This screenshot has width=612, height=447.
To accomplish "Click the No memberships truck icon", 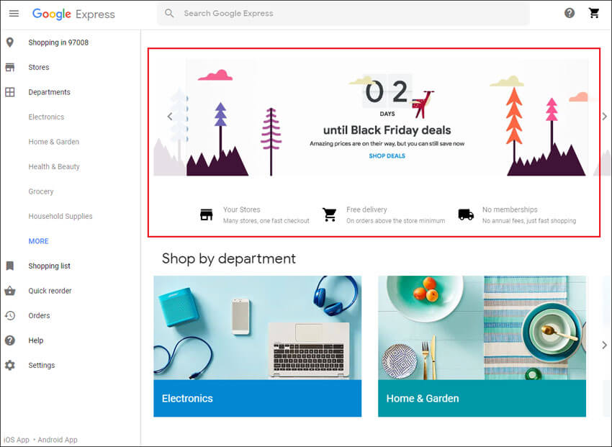I will [x=466, y=215].
